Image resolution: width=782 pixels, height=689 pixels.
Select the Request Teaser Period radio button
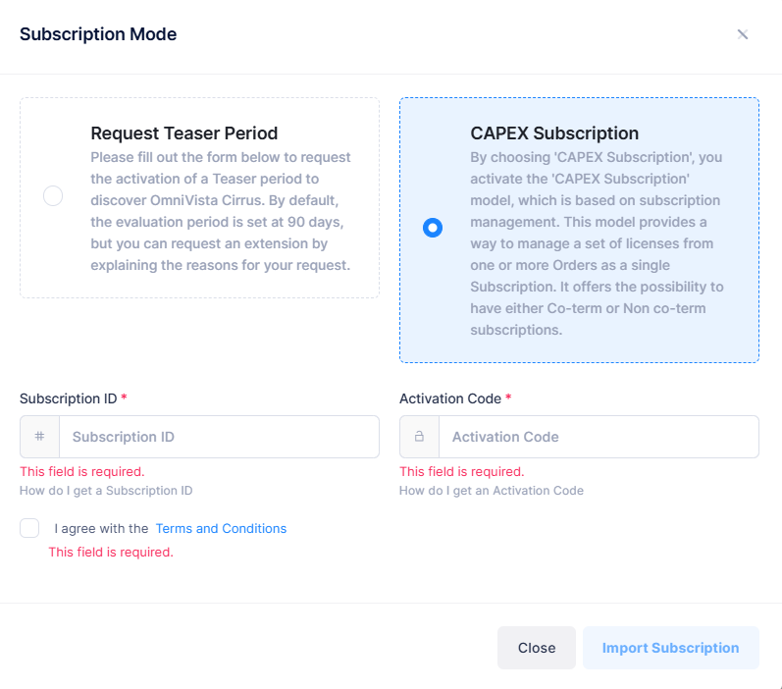53,196
